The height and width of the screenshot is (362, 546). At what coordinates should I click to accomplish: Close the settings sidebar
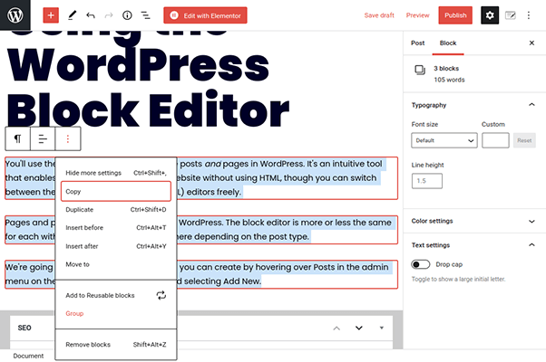pos(531,43)
